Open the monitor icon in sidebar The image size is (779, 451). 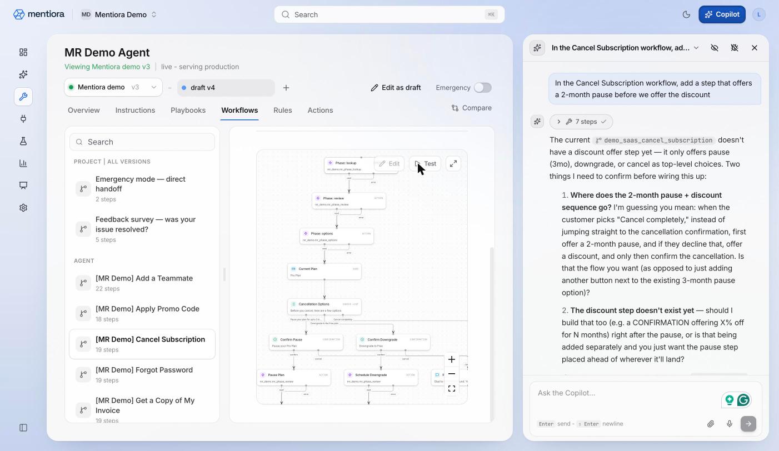[x=23, y=186]
